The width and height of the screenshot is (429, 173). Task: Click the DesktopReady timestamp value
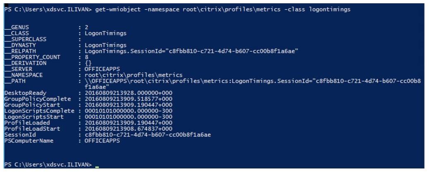tap(128, 93)
